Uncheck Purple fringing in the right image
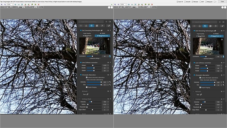Viewport: 227px width, 128px height. 200,87
